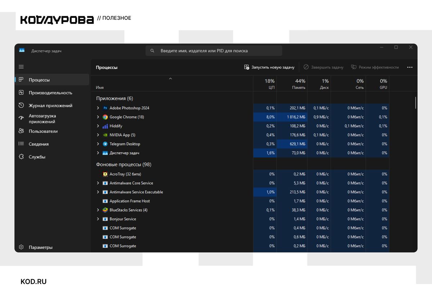Click the Сведения list icon
This screenshot has height=296, width=432.
coord(21,144)
